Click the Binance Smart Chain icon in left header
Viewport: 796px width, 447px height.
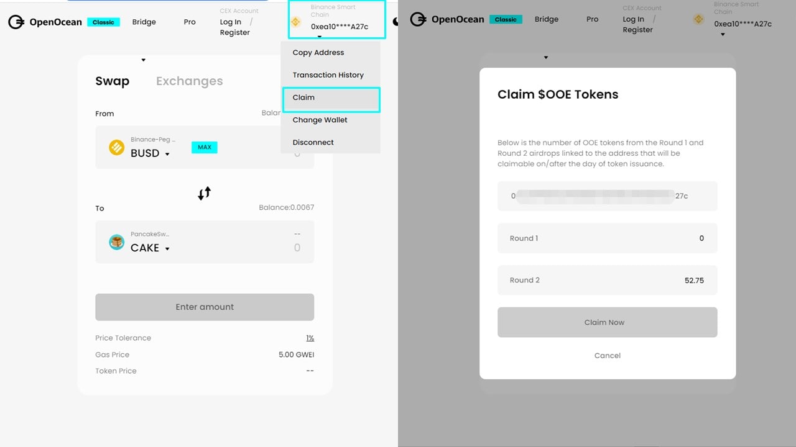coord(296,22)
